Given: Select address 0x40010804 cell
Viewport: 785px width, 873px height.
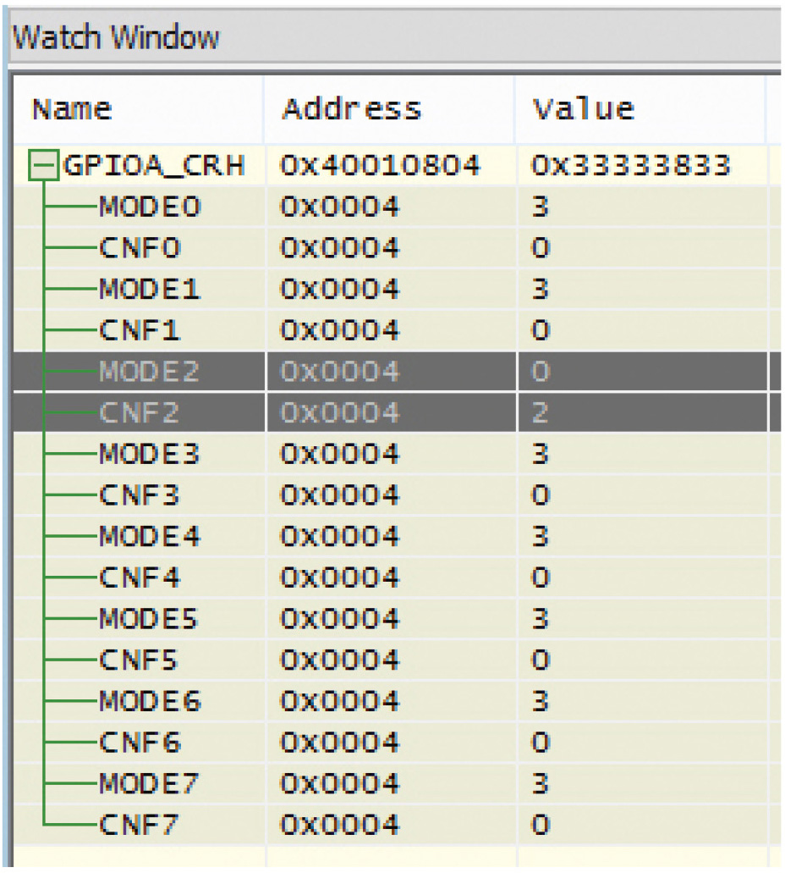Looking at the screenshot, I should (x=380, y=165).
